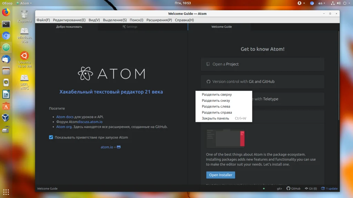Open the network indicator in top bar
Viewport: 353px width, 198px height.
(333, 3)
